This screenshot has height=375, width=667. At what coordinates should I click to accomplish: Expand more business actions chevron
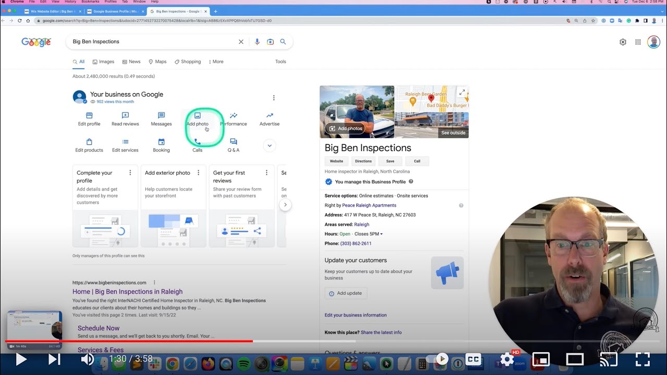[269, 145]
